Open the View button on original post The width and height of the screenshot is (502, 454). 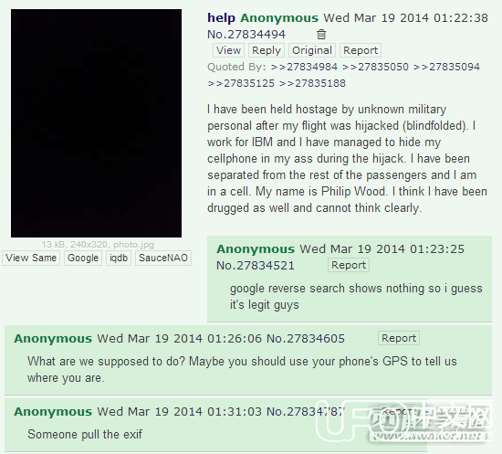[228, 50]
